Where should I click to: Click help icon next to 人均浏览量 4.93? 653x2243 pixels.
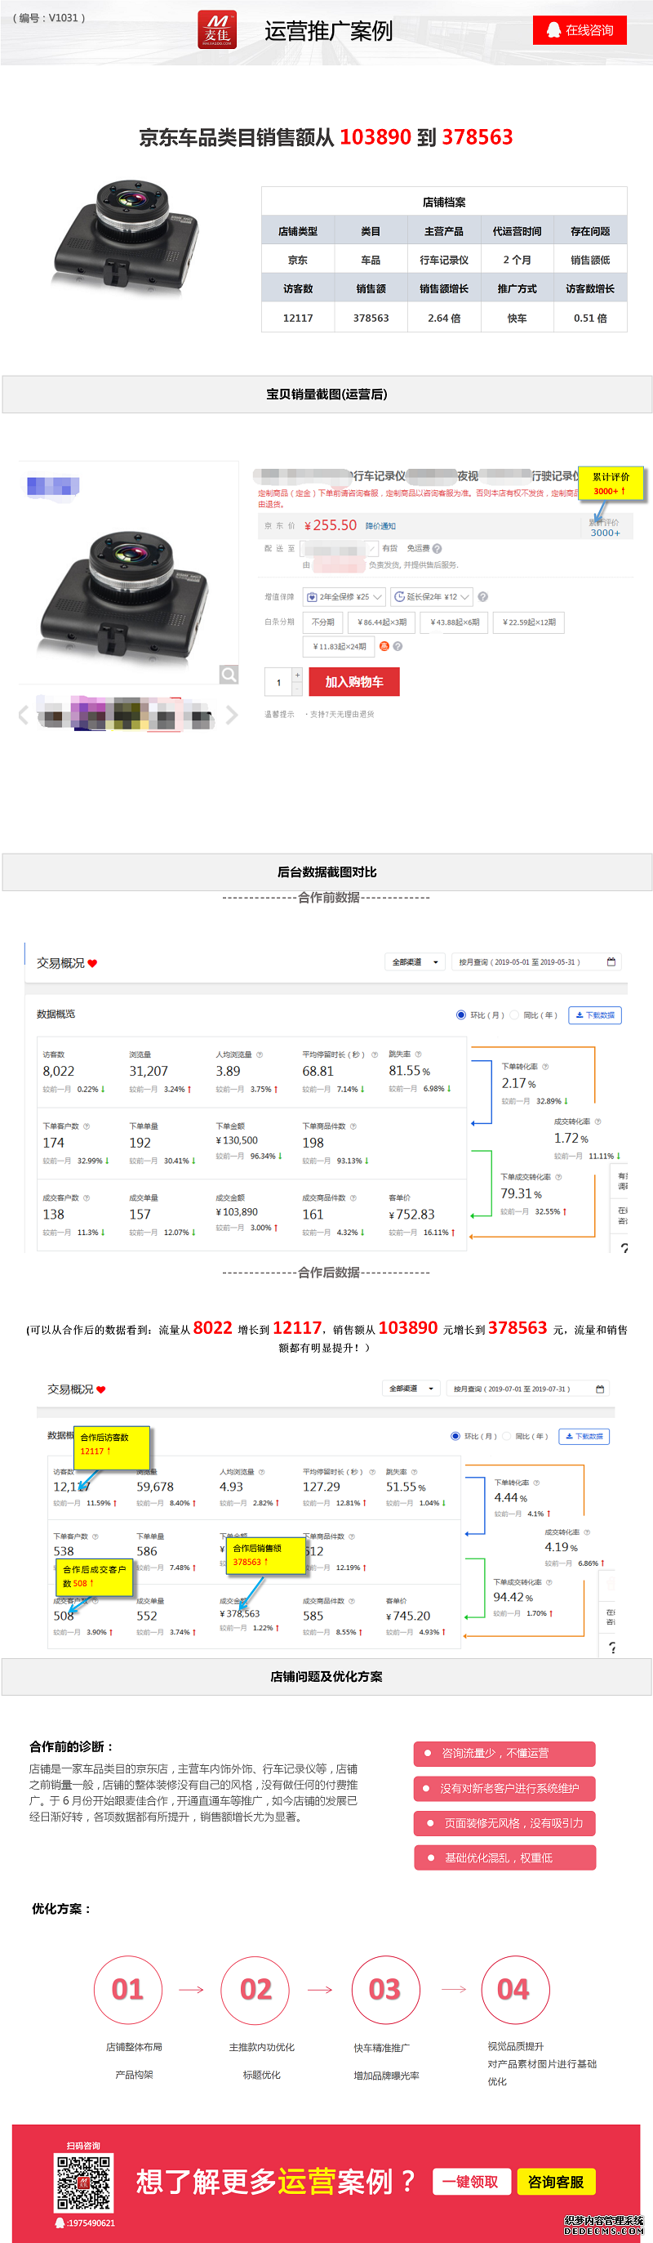click(x=261, y=1472)
